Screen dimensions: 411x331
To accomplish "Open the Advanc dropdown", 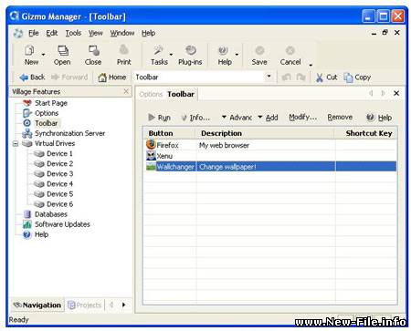I will pyautogui.click(x=237, y=118).
